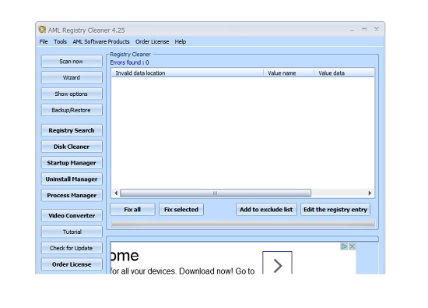
Task: Sort by Invalid data location column
Action: click(188, 73)
